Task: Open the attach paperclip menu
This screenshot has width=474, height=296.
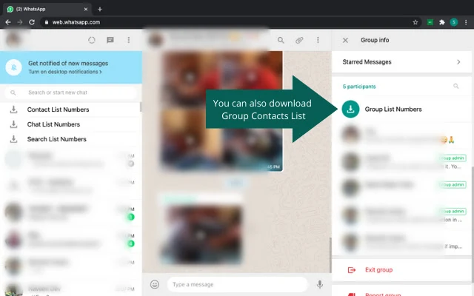Action: click(x=299, y=40)
